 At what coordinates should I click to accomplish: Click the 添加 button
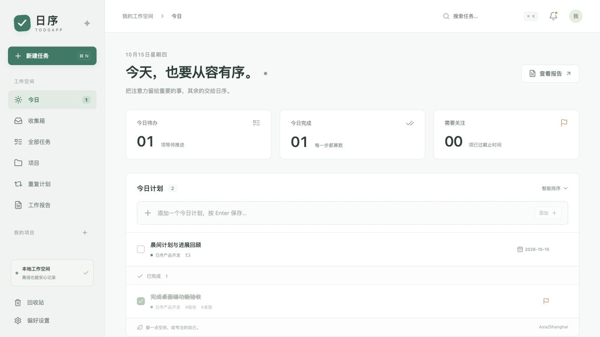click(x=548, y=213)
